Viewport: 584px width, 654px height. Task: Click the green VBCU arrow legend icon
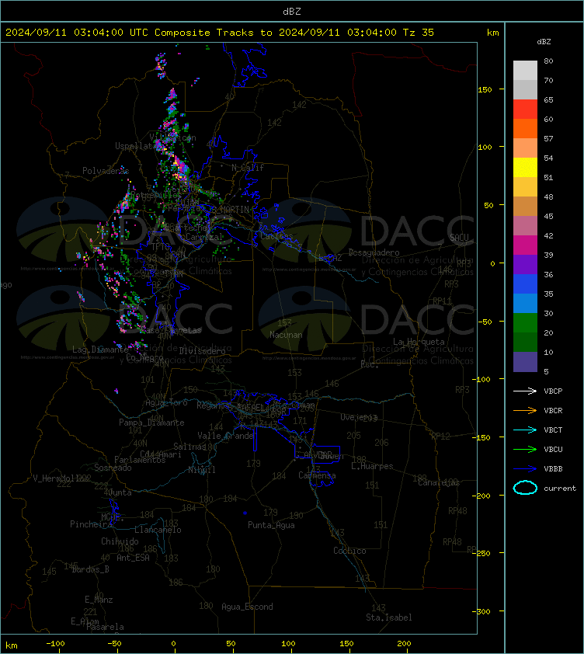pyautogui.click(x=525, y=449)
